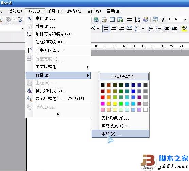Viewport: 189px width, 171px height.
Task: Toggle right alignment
Action: point(122,29)
